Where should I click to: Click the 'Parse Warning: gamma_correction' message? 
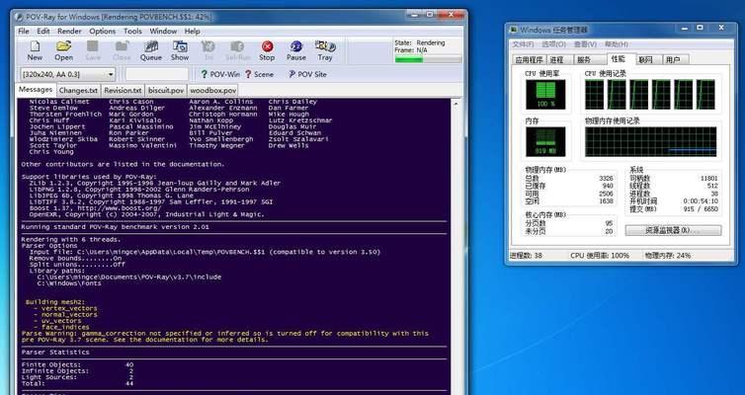coord(224,337)
